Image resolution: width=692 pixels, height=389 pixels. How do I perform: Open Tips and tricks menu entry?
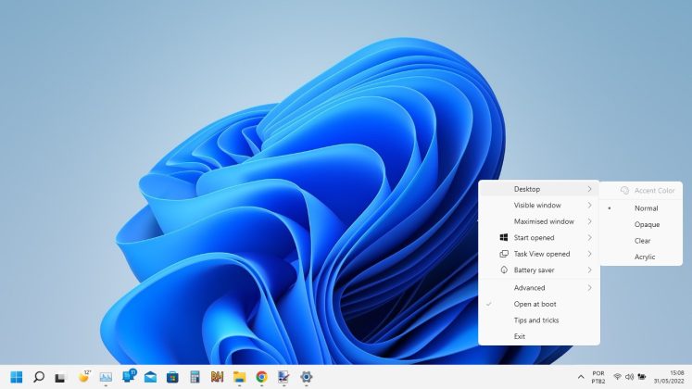coord(539,320)
